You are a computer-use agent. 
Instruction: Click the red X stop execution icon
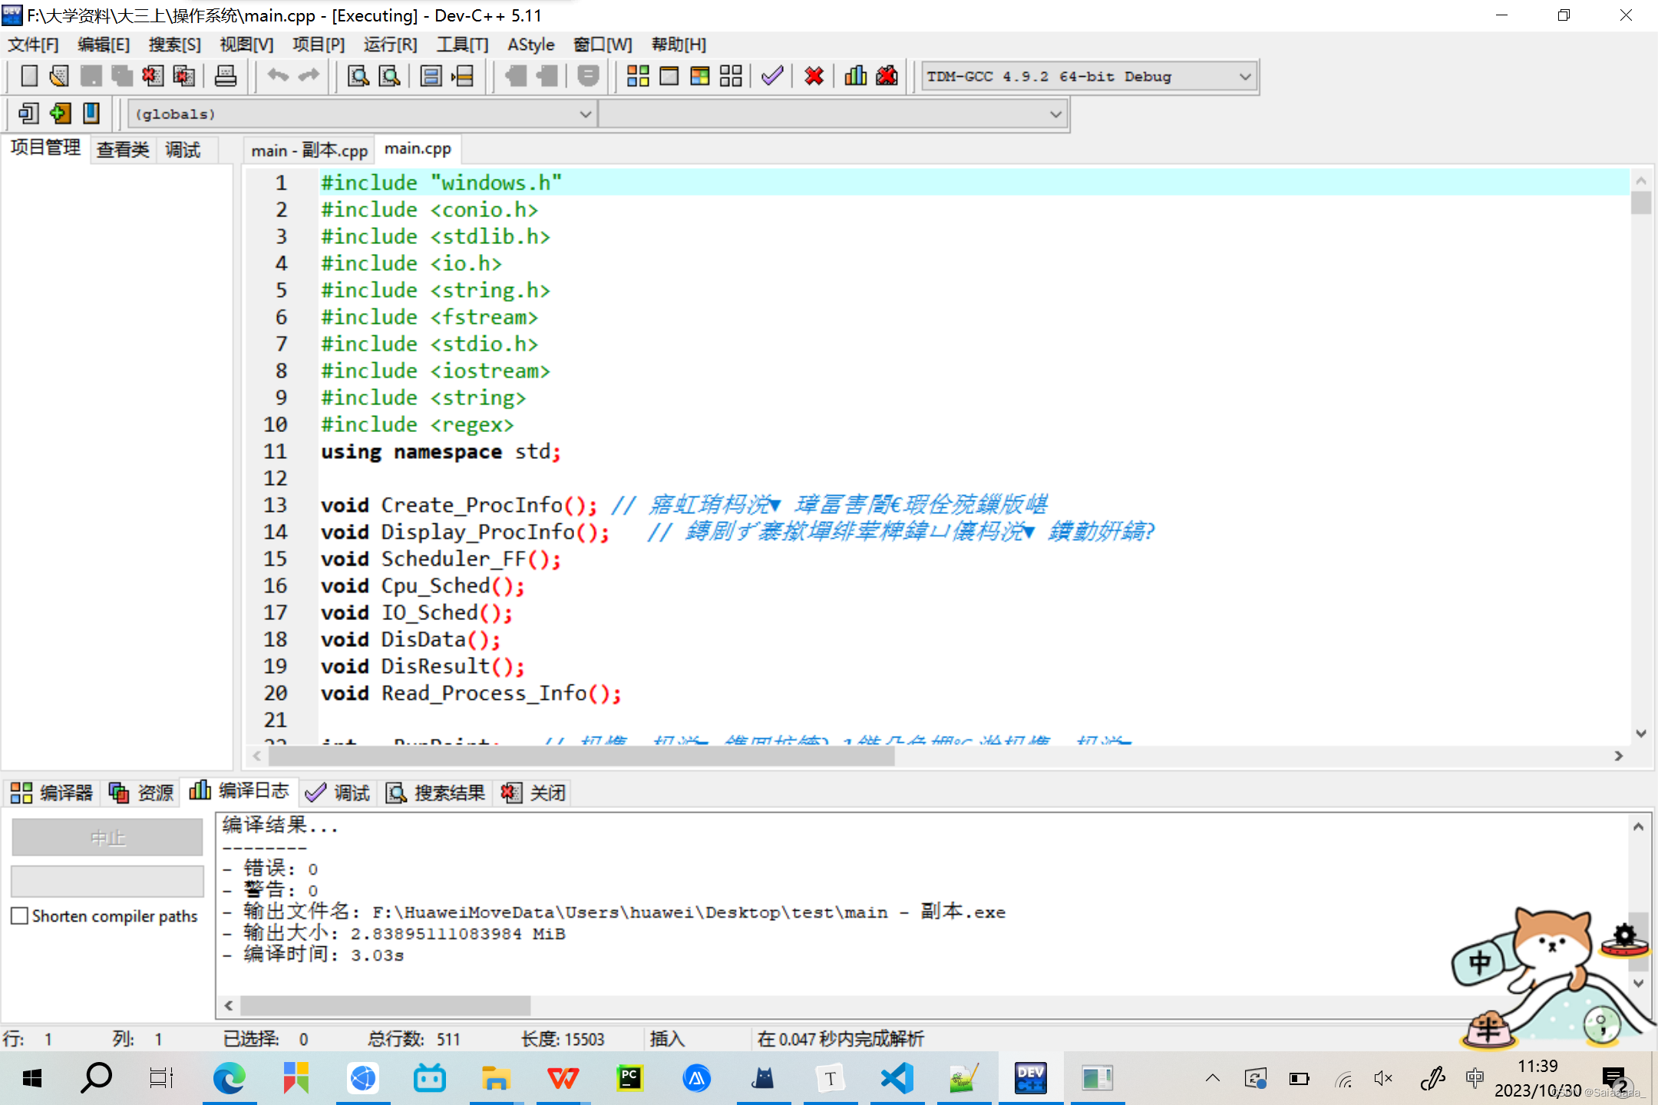click(x=814, y=76)
